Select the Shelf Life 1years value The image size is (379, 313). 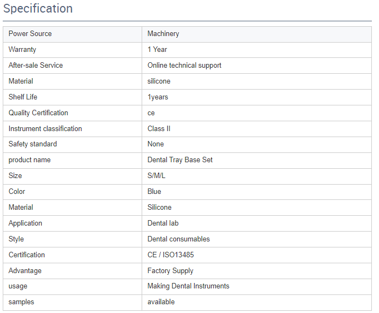point(158,97)
